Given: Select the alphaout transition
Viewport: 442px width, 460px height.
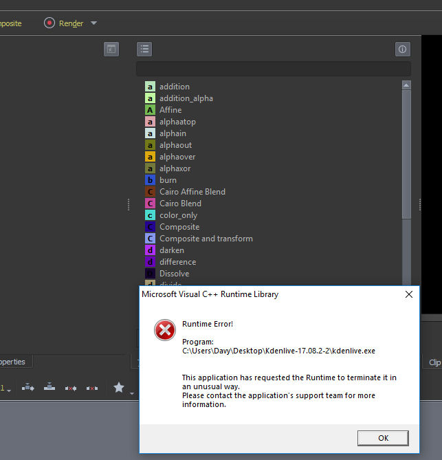Looking at the screenshot, I should click(x=168, y=145).
